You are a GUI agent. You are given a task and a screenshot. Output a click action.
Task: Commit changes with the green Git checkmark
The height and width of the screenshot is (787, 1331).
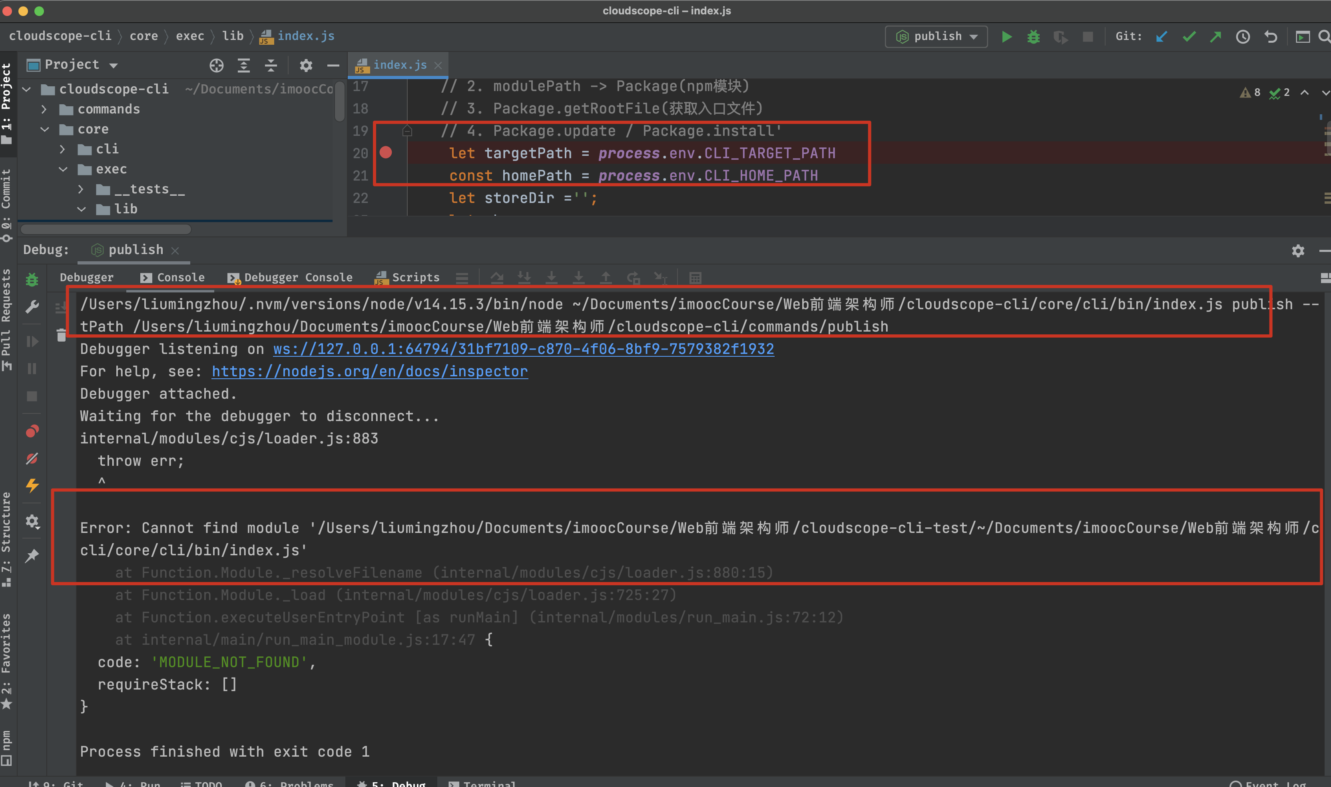click(x=1189, y=37)
